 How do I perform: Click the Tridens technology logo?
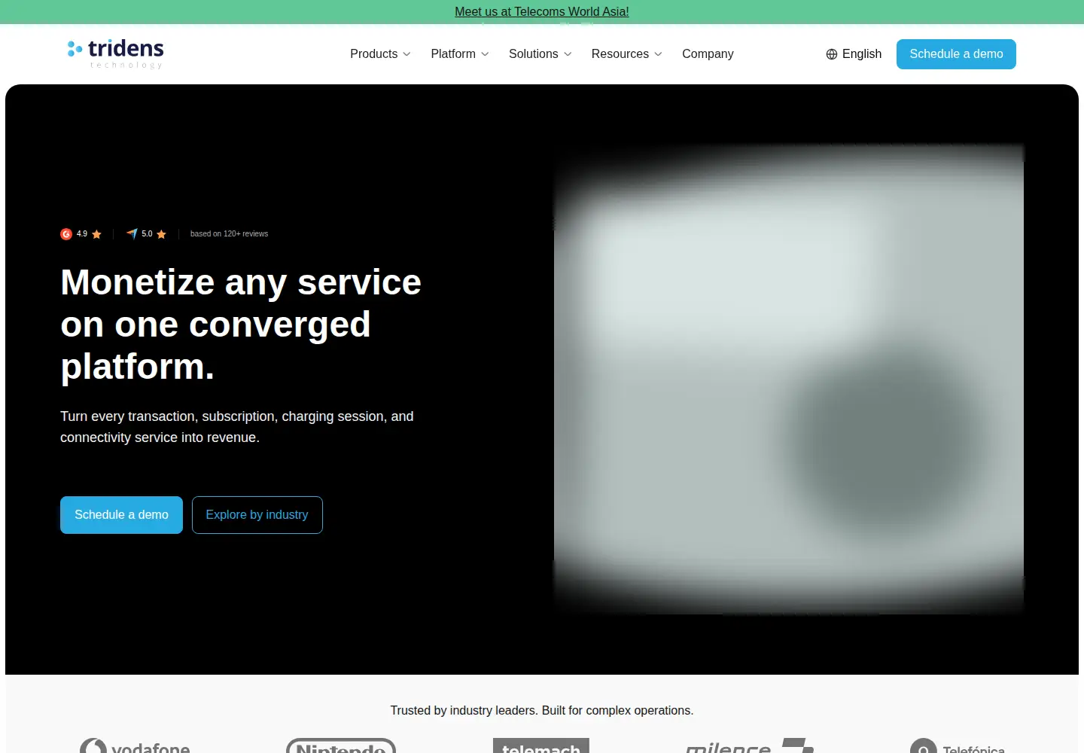click(x=115, y=53)
